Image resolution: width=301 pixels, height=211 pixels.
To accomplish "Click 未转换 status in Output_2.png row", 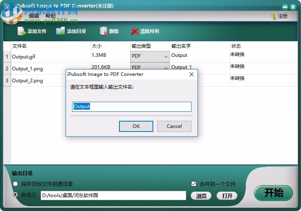I will click(237, 78).
